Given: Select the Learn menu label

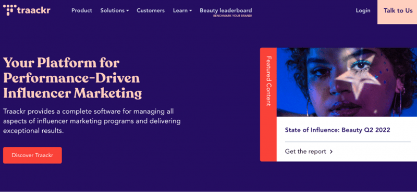Looking at the screenshot, I should [180, 10].
